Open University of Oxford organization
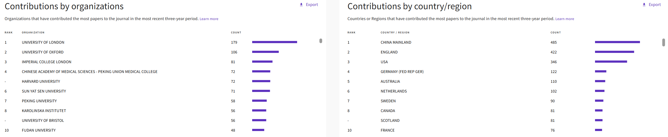This screenshot has height=137, width=668. coord(43,52)
